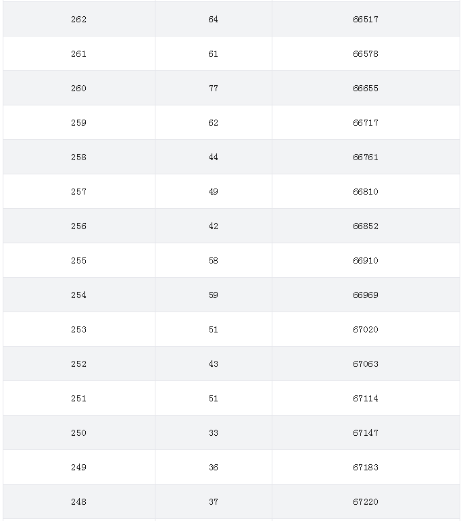Select the score cell 259
The image size is (463, 521).
point(79,122)
